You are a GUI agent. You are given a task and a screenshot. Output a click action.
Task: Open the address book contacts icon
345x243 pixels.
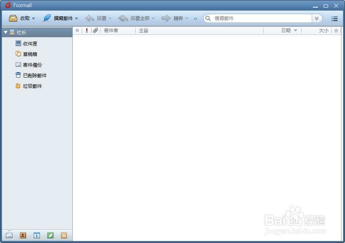23,236
